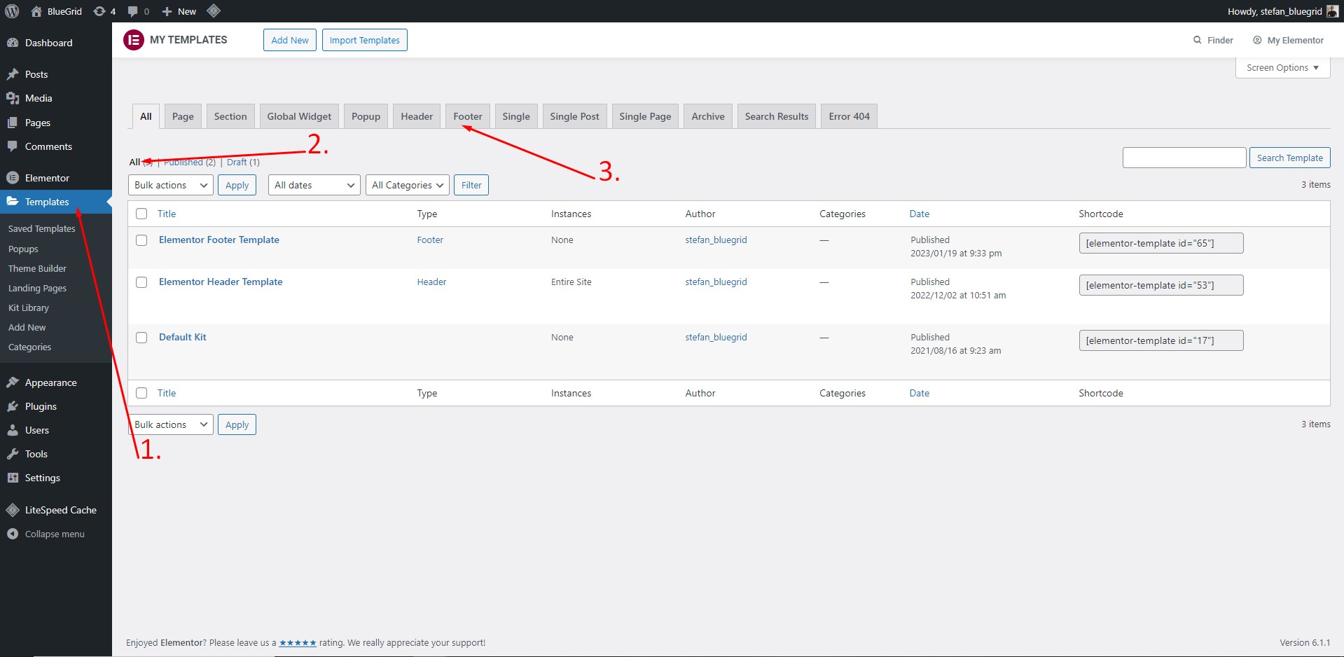The width and height of the screenshot is (1344, 657).
Task: Click the Elementor icon in sidebar
Action: point(13,178)
